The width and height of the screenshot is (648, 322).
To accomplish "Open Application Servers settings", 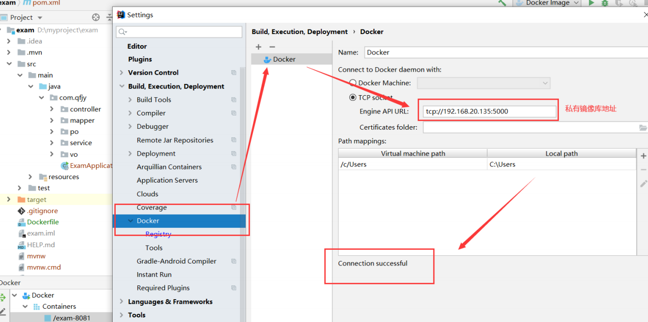I will pos(167,180).
